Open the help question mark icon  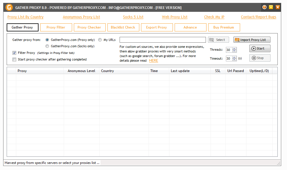264,7
